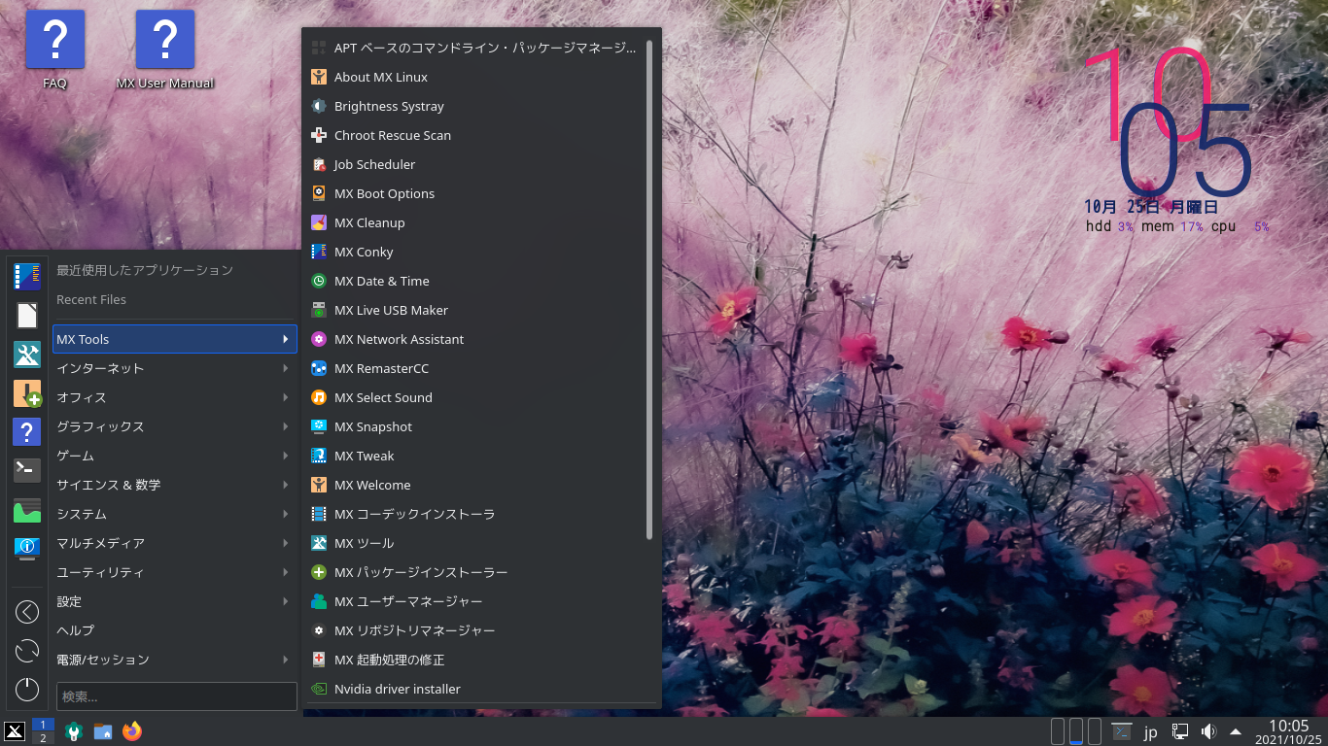Click the MX Boot Options icon

pos(318,193)
